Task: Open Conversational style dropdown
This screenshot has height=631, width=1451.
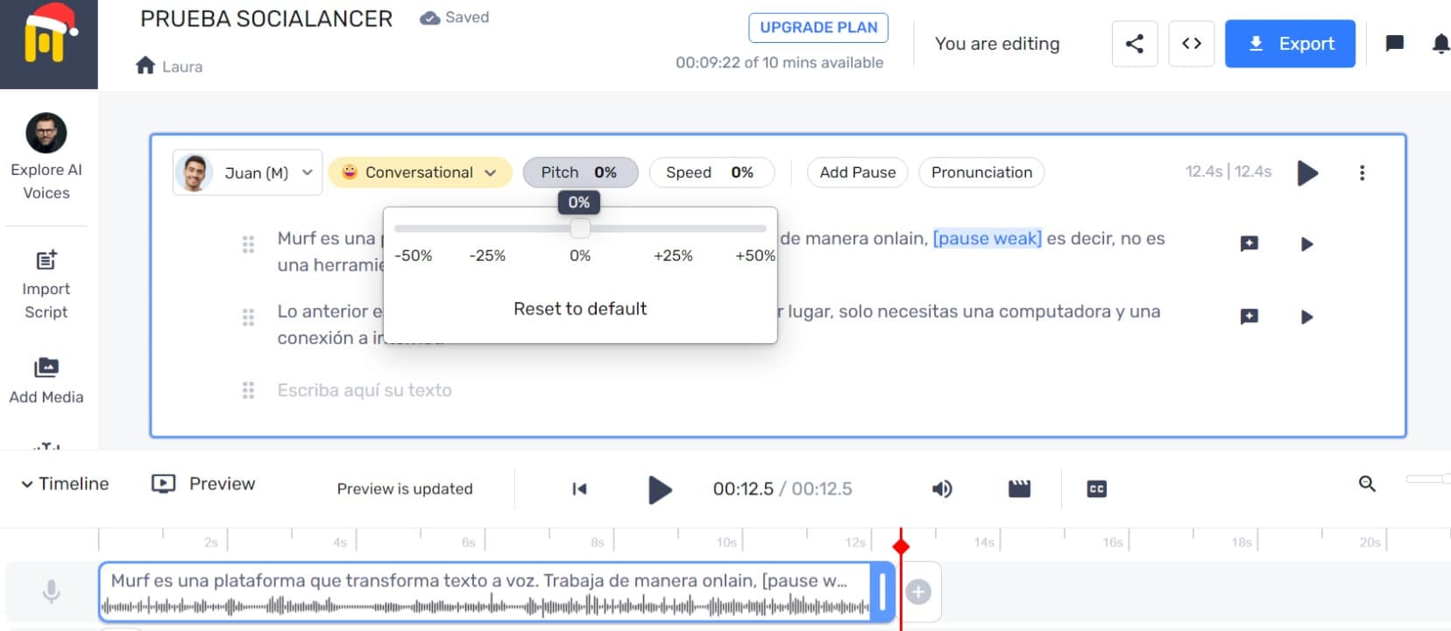Action: tap(420, 172)
